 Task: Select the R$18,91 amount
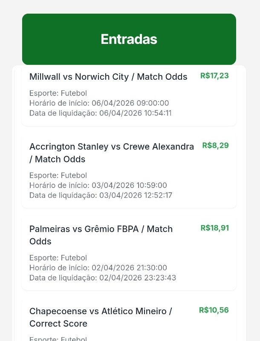pyautogui.click(x=214, y=228)
